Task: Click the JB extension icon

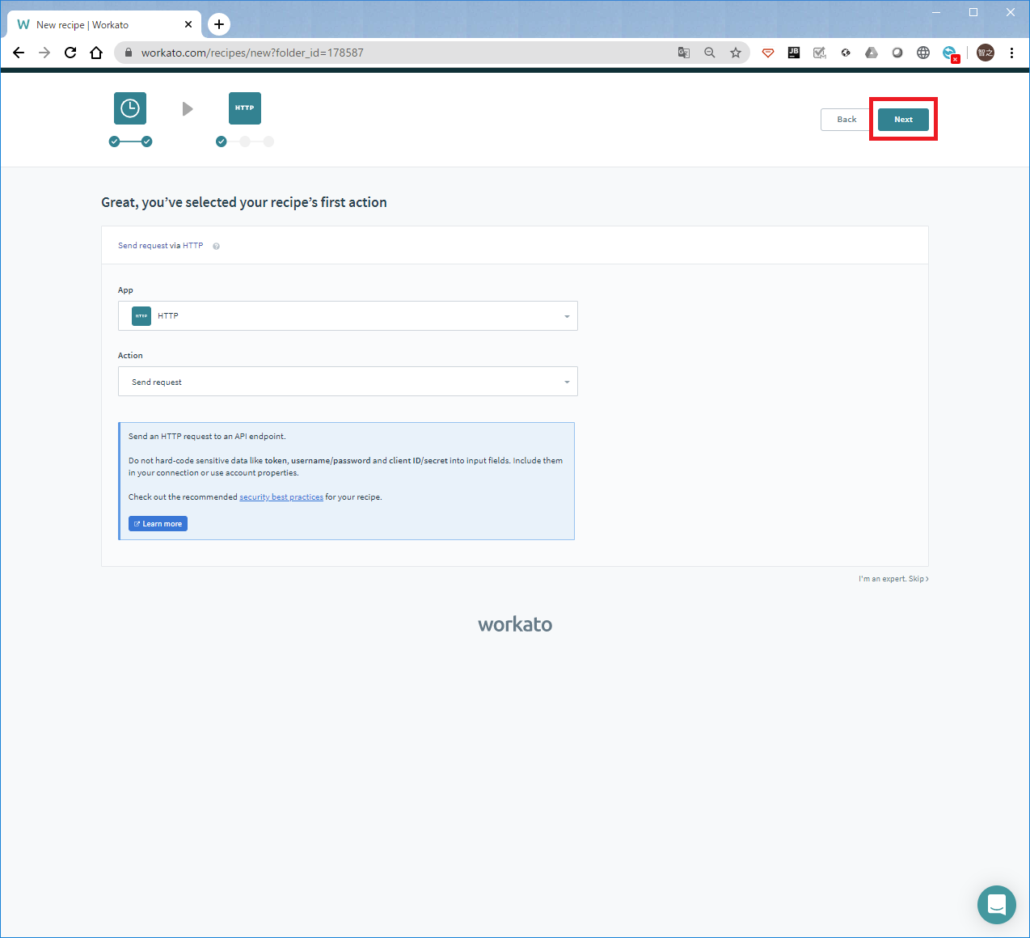Action: tap(794, 53)
